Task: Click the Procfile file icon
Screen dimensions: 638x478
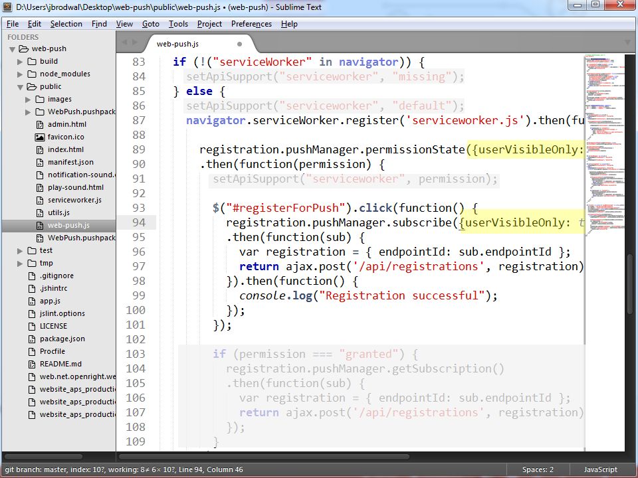Action: click(x=32, y=352)
